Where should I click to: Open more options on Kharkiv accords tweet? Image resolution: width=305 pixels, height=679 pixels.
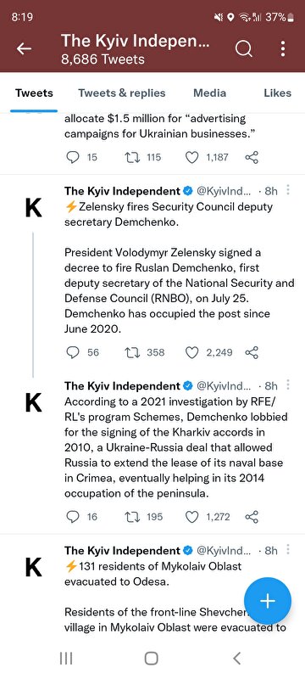point(289,385)
